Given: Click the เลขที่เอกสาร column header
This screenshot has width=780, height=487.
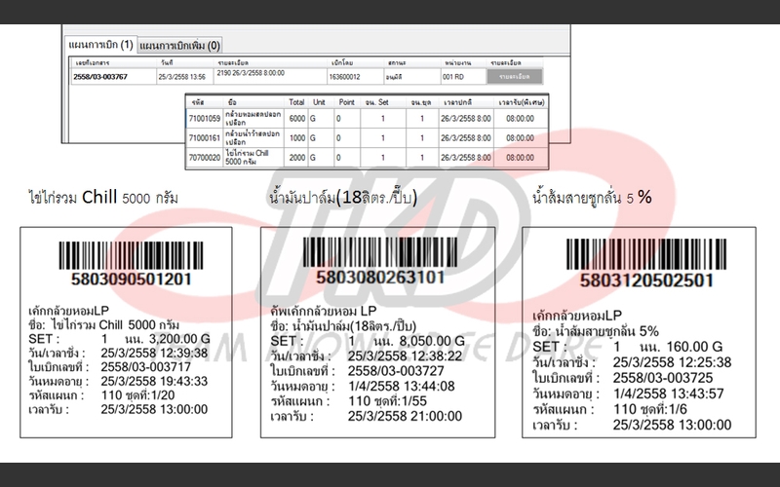Looking at the screenshot, I should [93, 63].
